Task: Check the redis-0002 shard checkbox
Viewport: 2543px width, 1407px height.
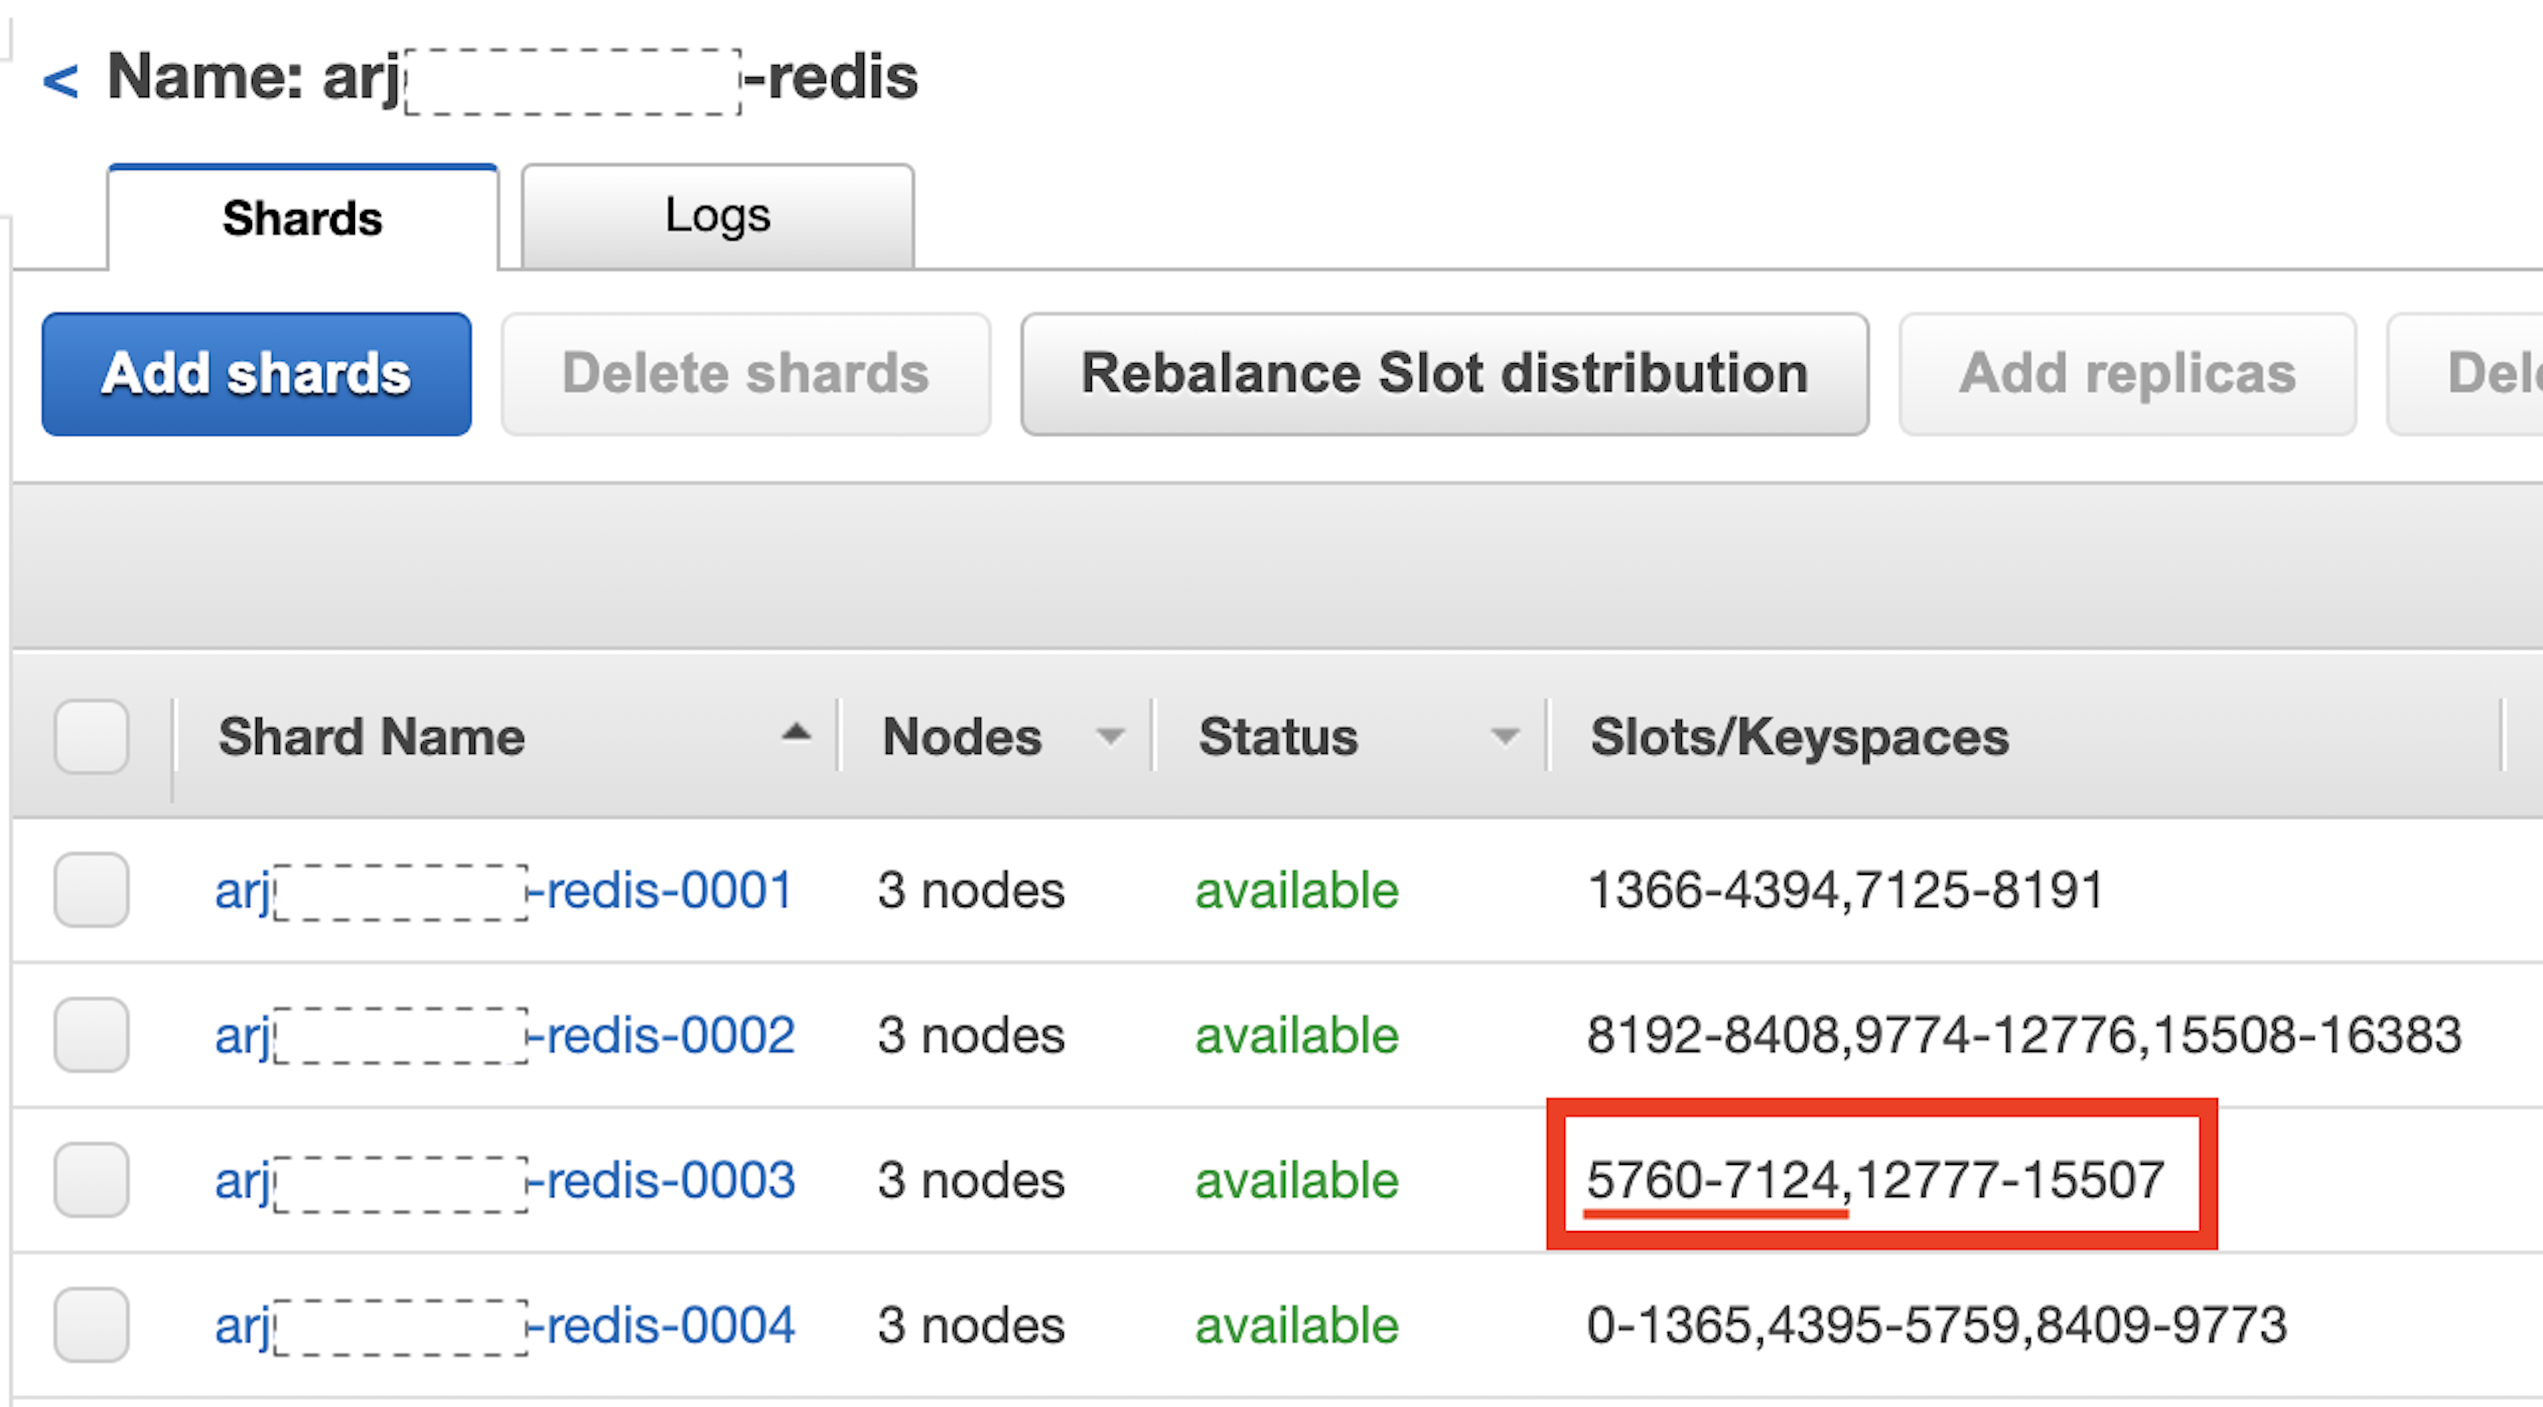Action: tap(91, 1035)
